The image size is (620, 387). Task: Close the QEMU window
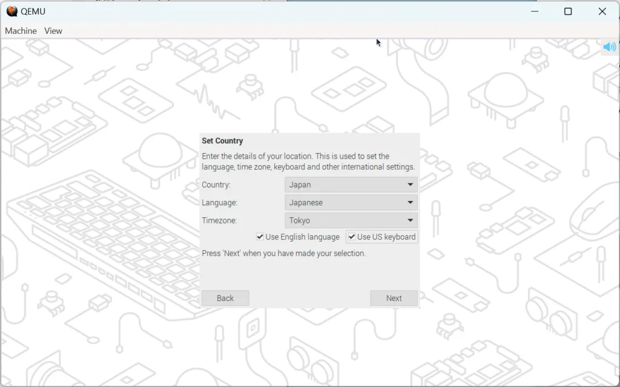coord(602,12)
